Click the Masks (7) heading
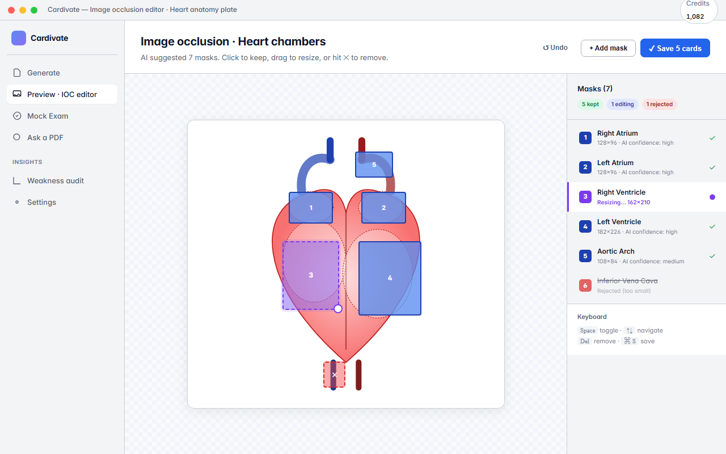 595,89
